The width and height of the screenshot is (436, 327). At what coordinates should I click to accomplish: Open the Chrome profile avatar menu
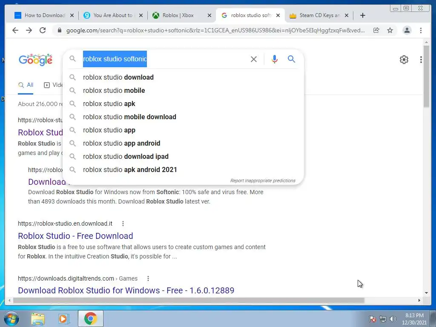[x=407, y=30]
